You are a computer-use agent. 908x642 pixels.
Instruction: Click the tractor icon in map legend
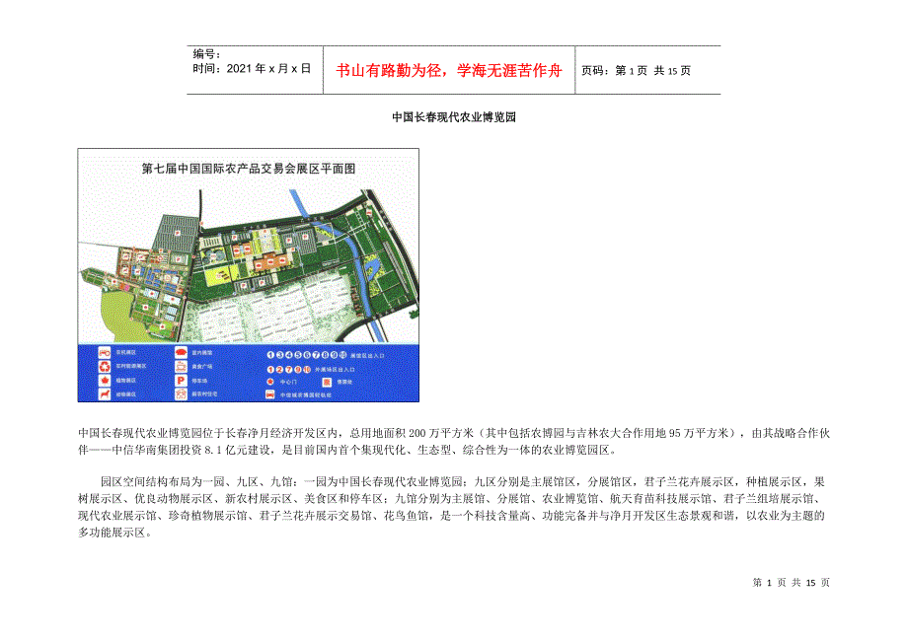102,351
